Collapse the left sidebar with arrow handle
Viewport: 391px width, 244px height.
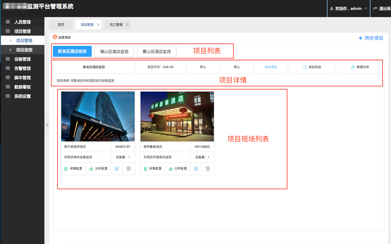47,125
